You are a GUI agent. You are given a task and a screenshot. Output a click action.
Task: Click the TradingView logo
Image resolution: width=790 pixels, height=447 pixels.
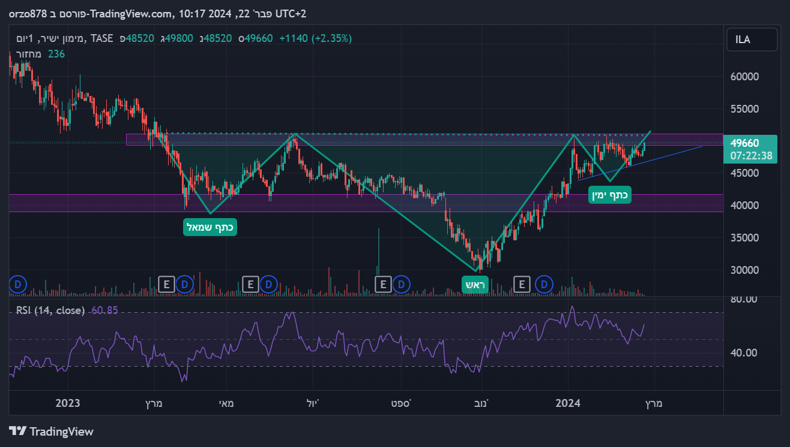tap(52, 431)
